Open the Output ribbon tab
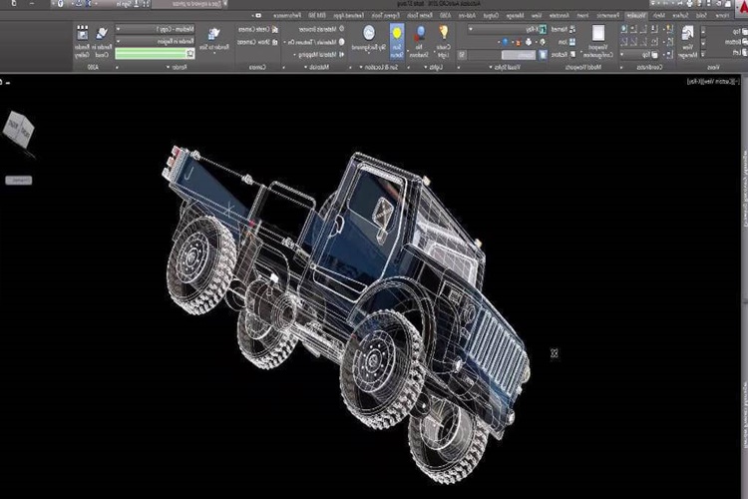Image resolution: width=748 pixels, height=499 pixels. pos(490,16)
